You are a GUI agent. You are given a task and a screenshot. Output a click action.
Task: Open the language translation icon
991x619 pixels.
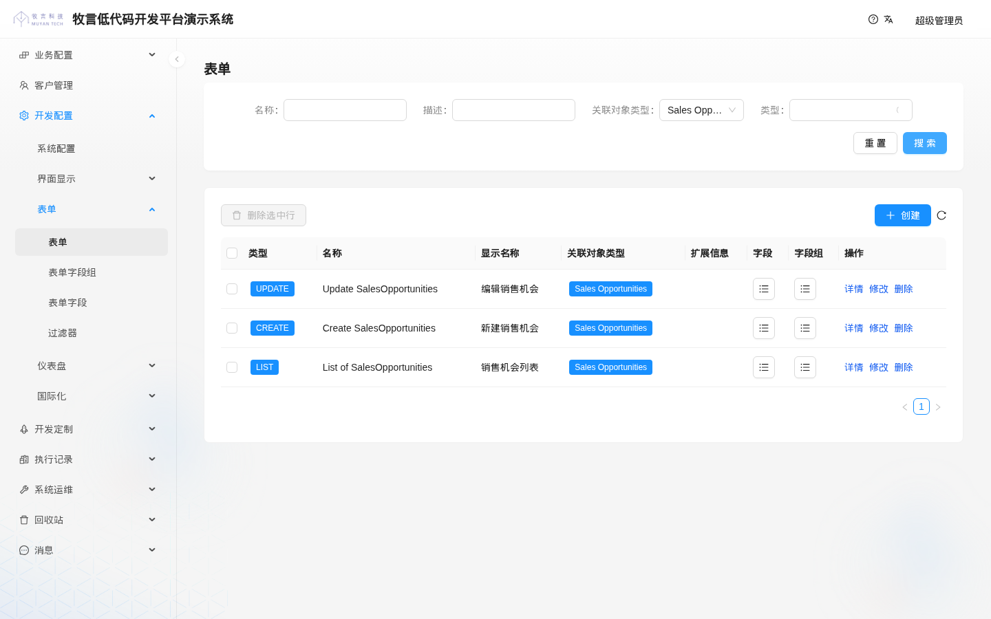click(x=888, y=19)
